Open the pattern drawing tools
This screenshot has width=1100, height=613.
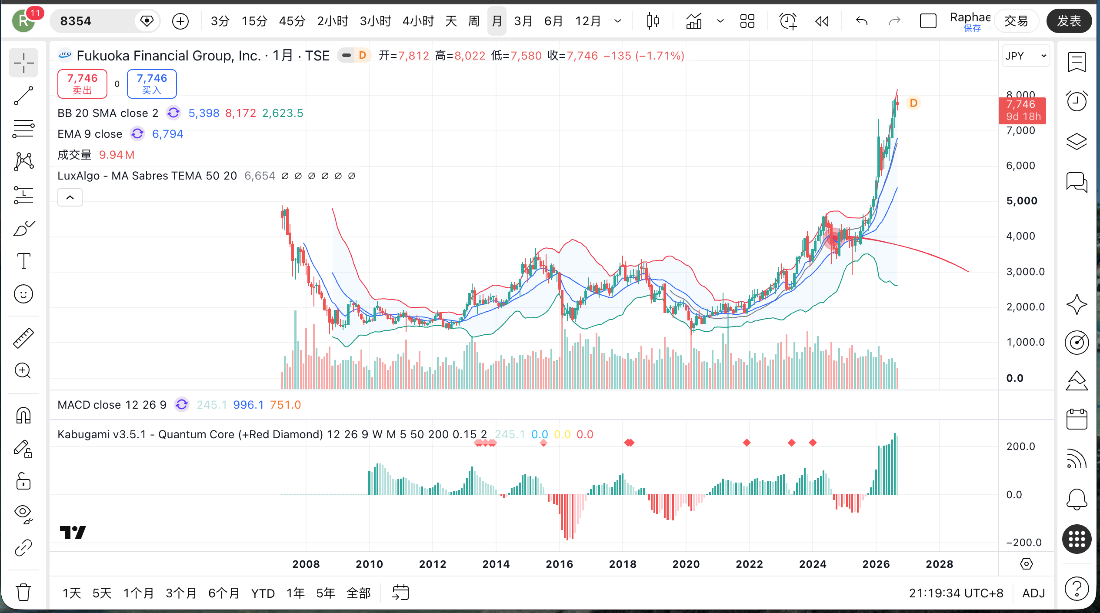tap(23, 162)
